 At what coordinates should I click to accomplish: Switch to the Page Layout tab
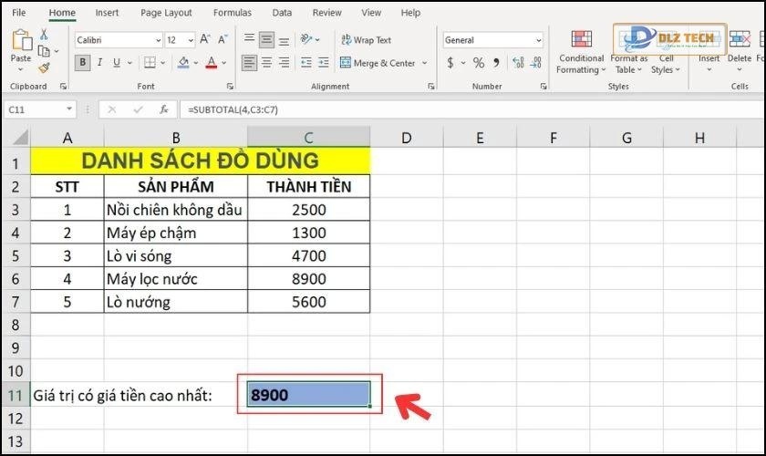click(166, 13)
